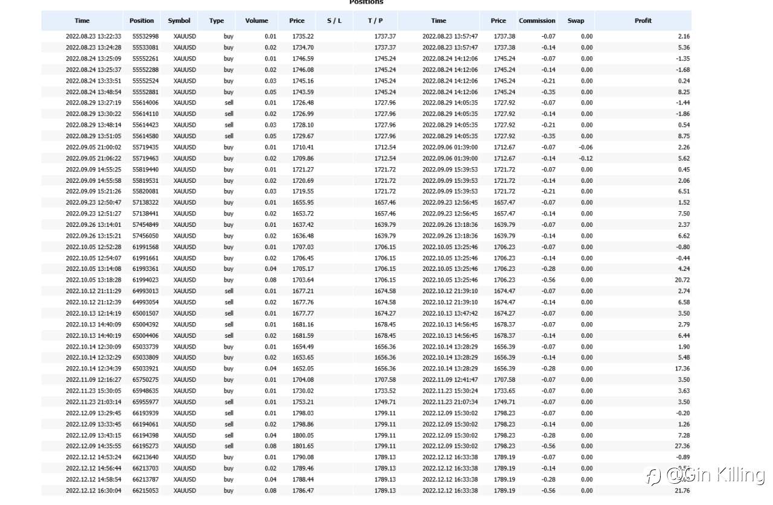Click position ID 55719435

coord(146,147)
